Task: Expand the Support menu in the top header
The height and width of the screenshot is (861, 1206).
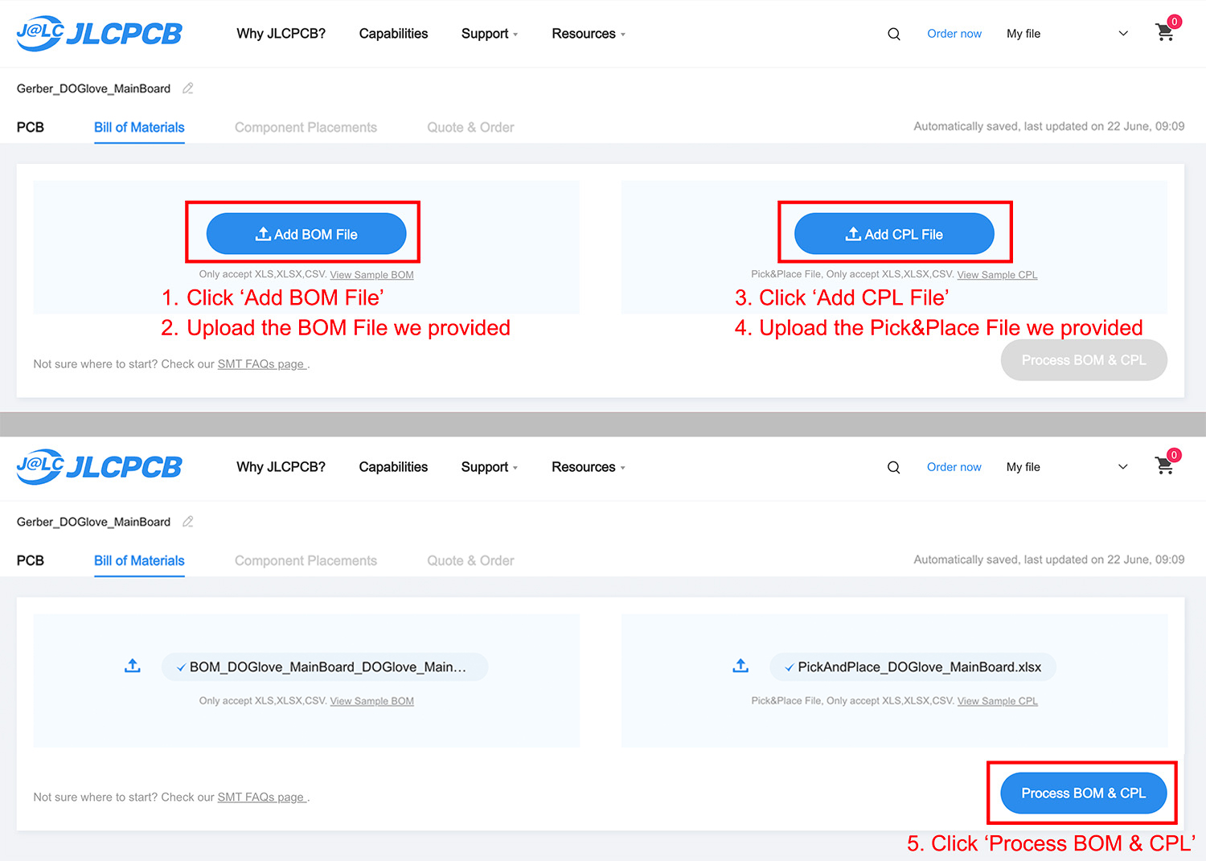Action: pyautogui.click(x=489, y=34)
